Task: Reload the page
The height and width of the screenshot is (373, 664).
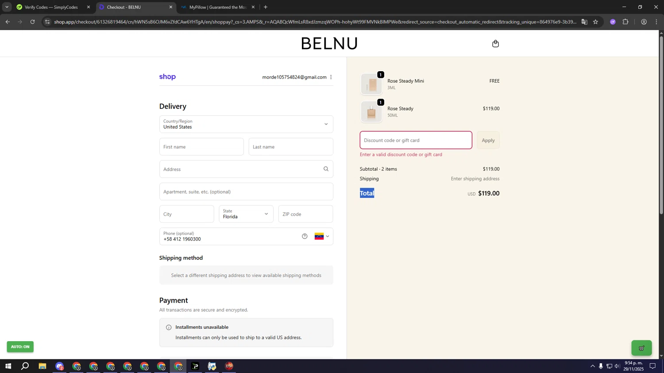Action: click(32, 22)
